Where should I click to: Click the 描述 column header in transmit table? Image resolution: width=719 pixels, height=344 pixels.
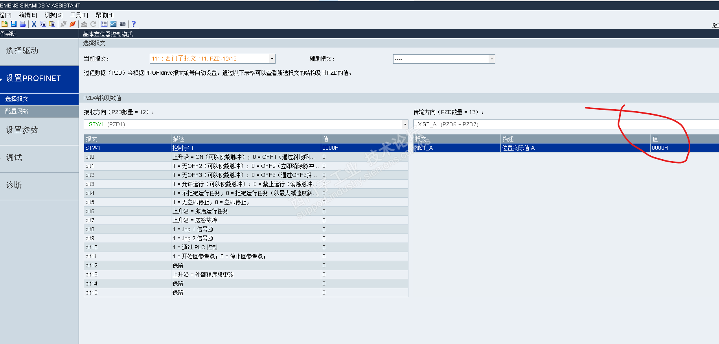pos(575,139)
